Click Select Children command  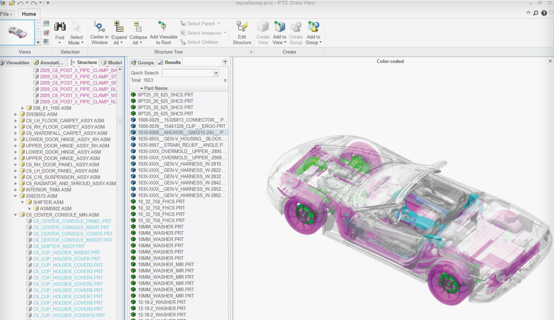coord(199,42)
